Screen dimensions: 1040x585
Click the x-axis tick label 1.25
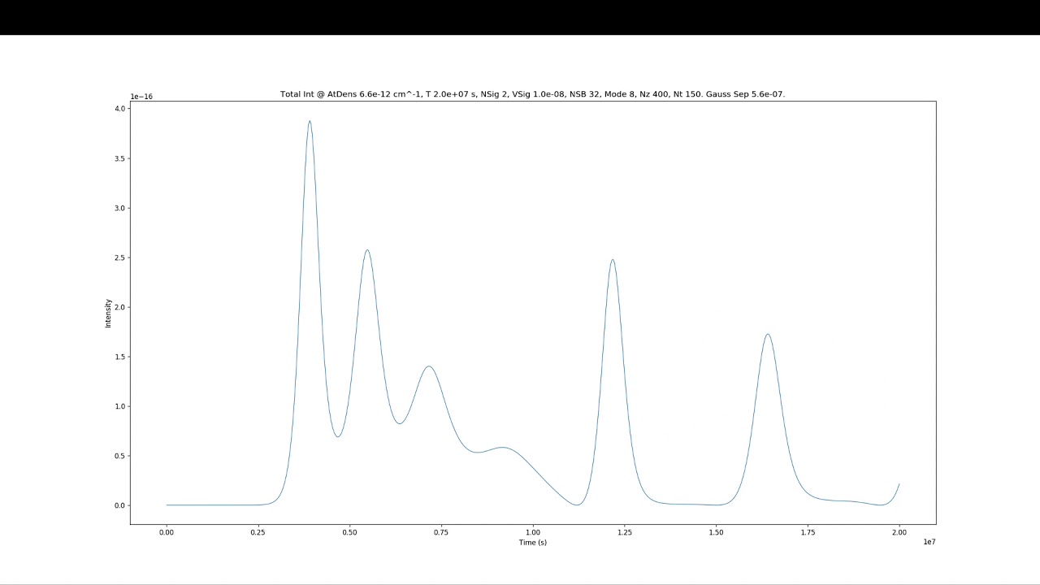(624, 533)
